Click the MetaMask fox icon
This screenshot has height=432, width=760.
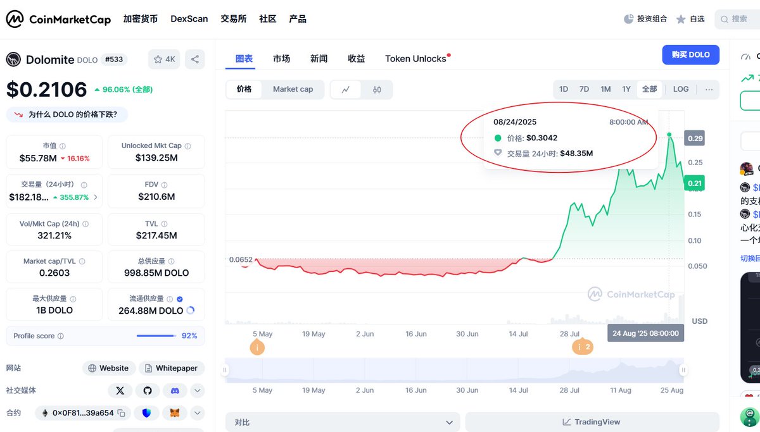coord(174,413)
